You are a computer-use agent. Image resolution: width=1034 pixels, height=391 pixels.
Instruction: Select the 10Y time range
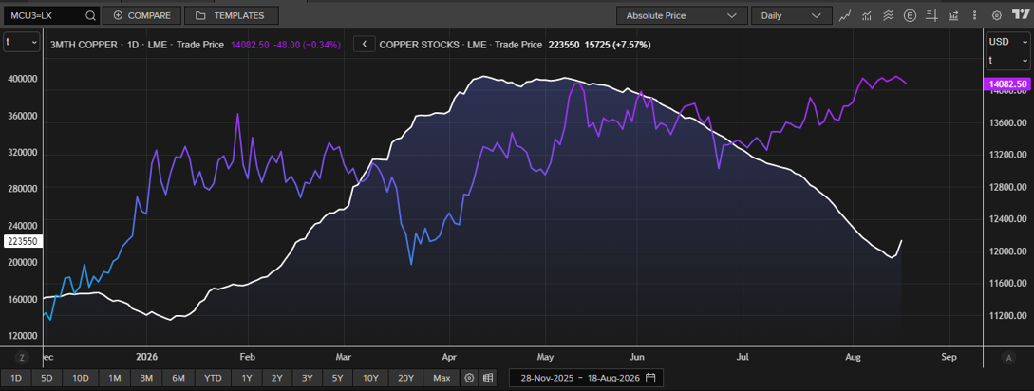pyautogui.click(x=370, y=378)
